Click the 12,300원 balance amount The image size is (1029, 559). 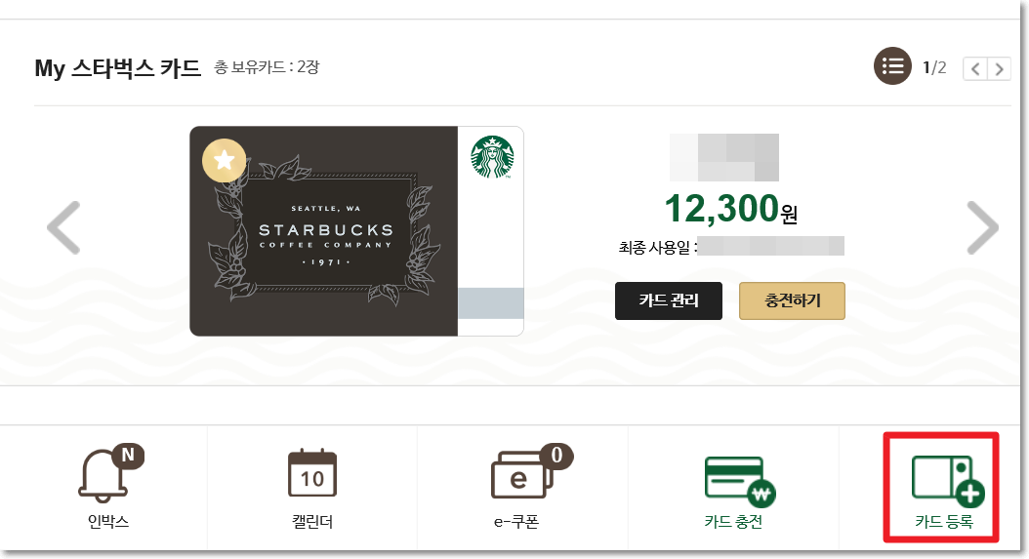730,209
